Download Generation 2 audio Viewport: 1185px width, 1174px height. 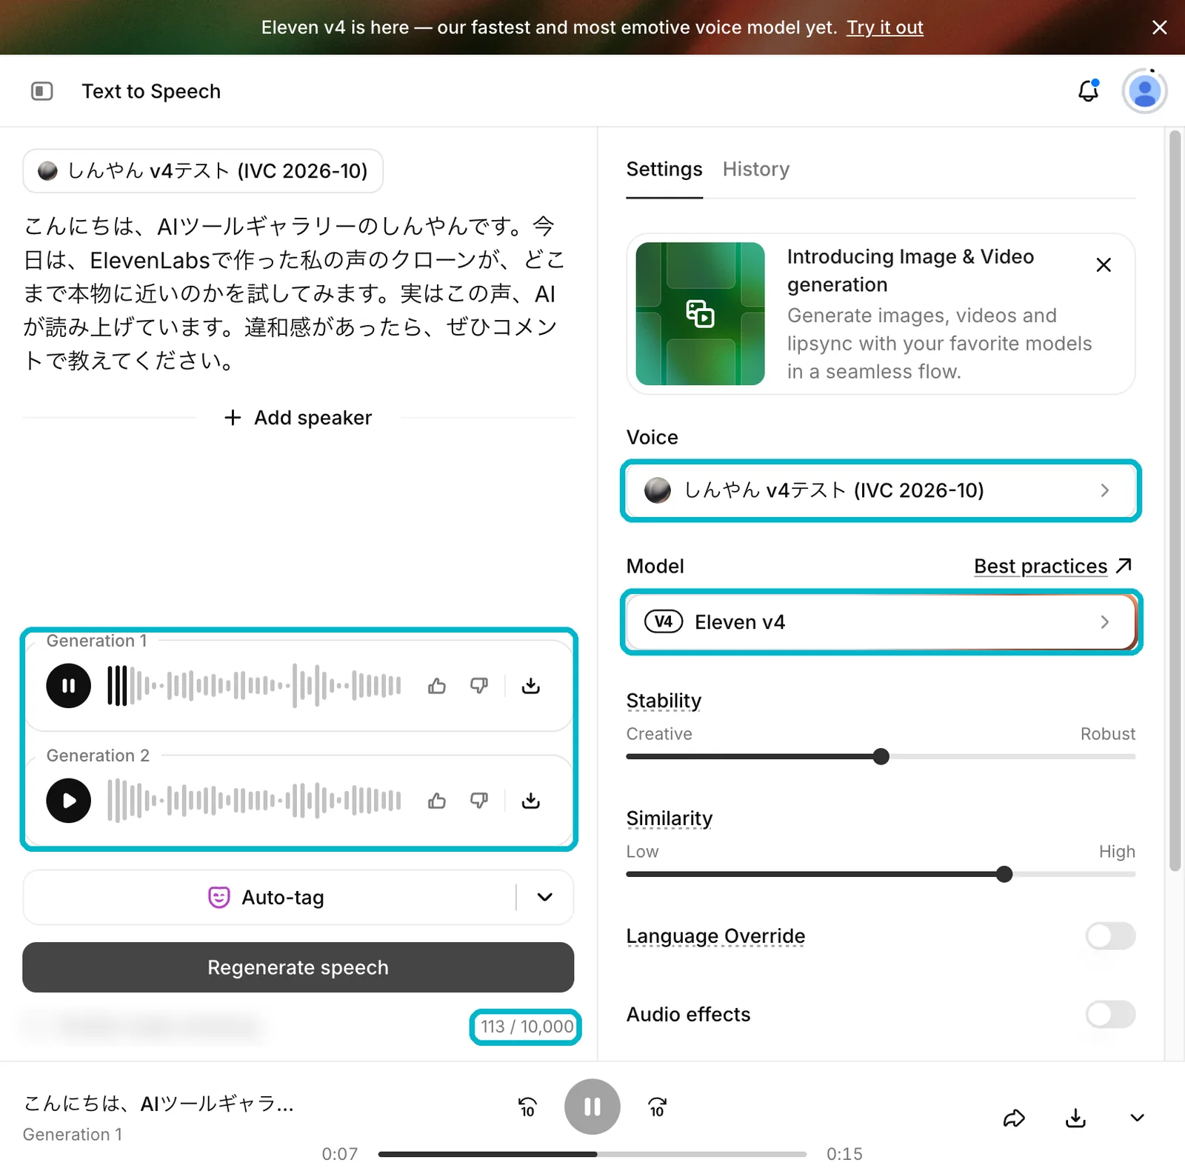531,801
